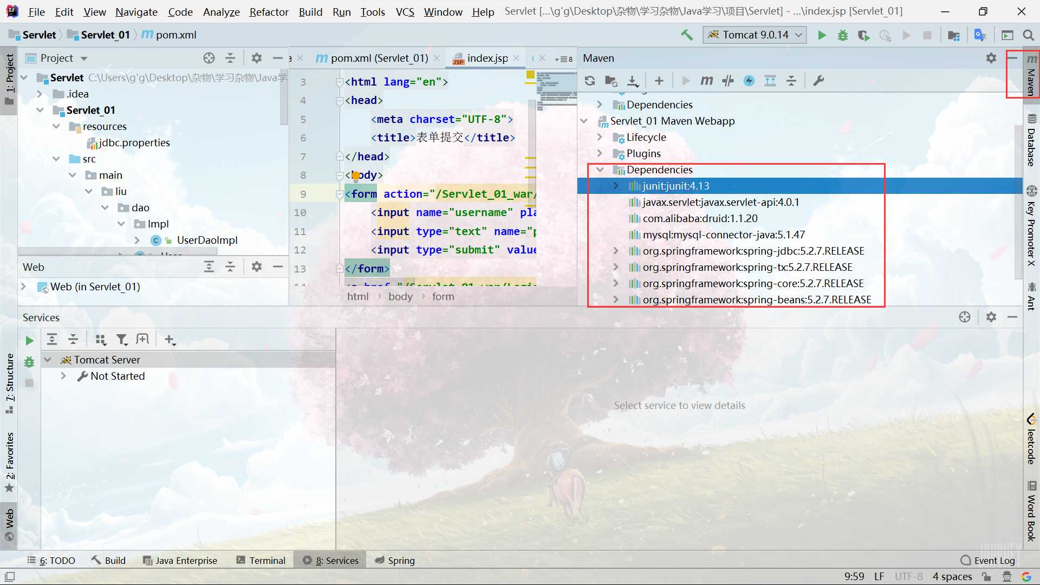
Task: Debug Tomcat using bug icon
Action: point(843,35)
